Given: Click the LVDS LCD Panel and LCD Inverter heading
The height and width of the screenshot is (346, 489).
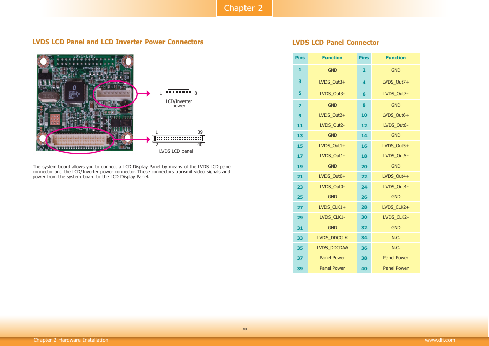Looking at the screenshot, I should tap(118, 42).
